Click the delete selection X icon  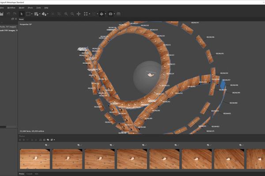click(x=53, y=14)
